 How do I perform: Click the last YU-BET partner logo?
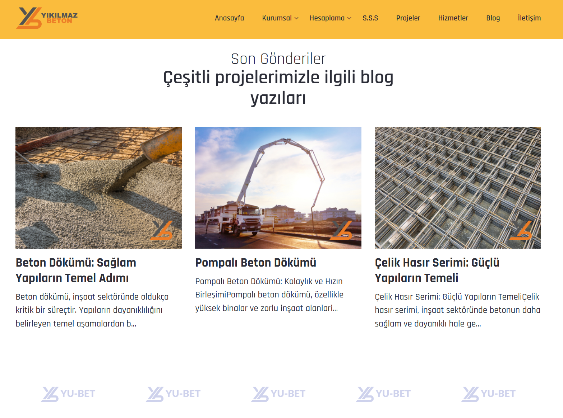(489, 394)
